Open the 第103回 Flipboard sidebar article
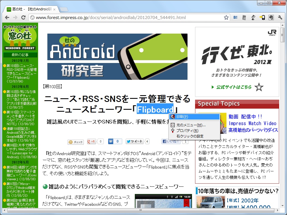 (21, 74)
